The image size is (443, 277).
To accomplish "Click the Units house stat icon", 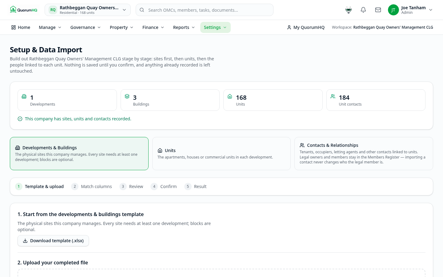I will click(230, 96).
